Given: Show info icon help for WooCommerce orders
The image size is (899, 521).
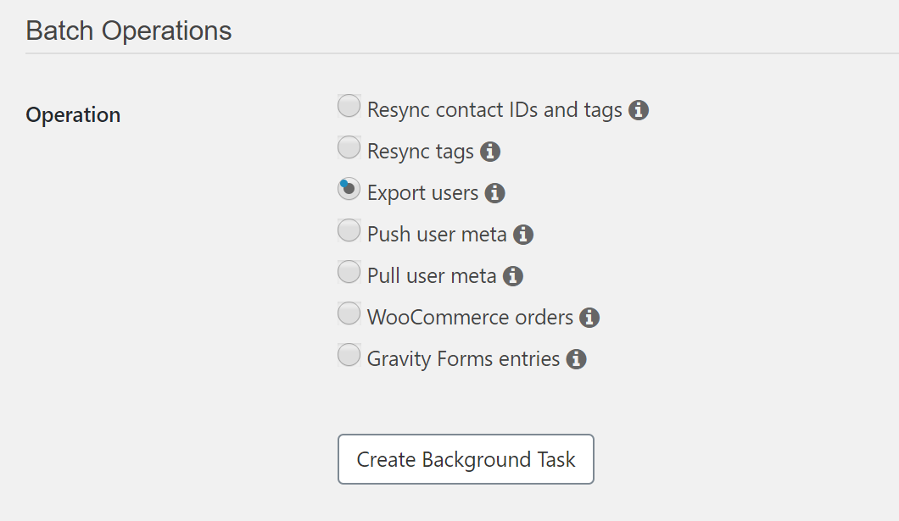Looking at the screenshot, I should pyautogui.click(x=589, y=318).
